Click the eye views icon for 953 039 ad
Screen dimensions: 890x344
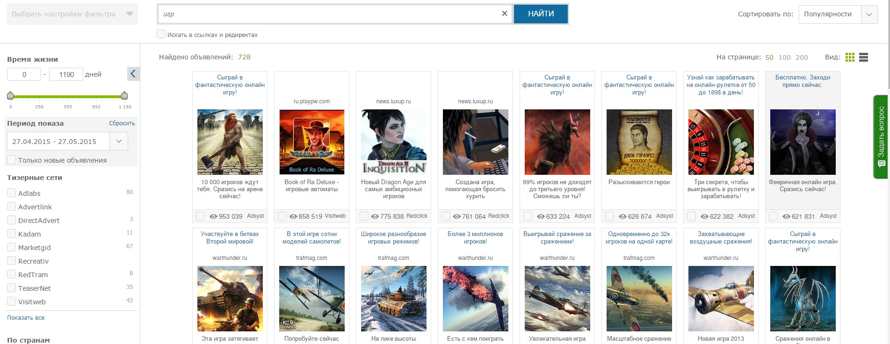[214, 216]
